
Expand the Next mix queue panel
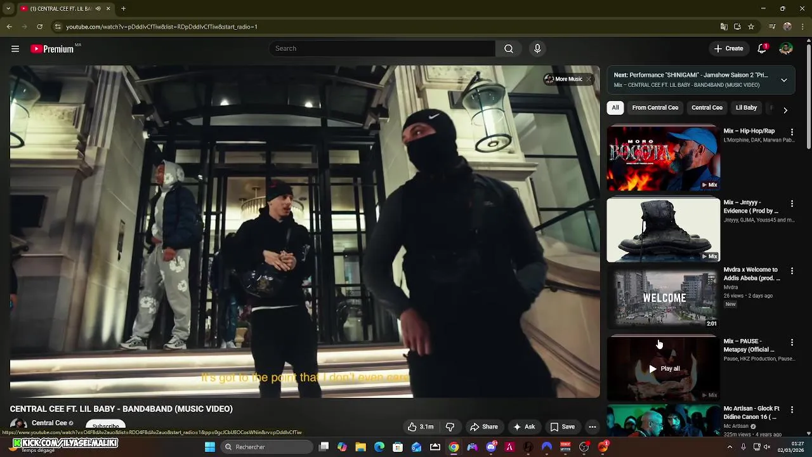point(784,81)
